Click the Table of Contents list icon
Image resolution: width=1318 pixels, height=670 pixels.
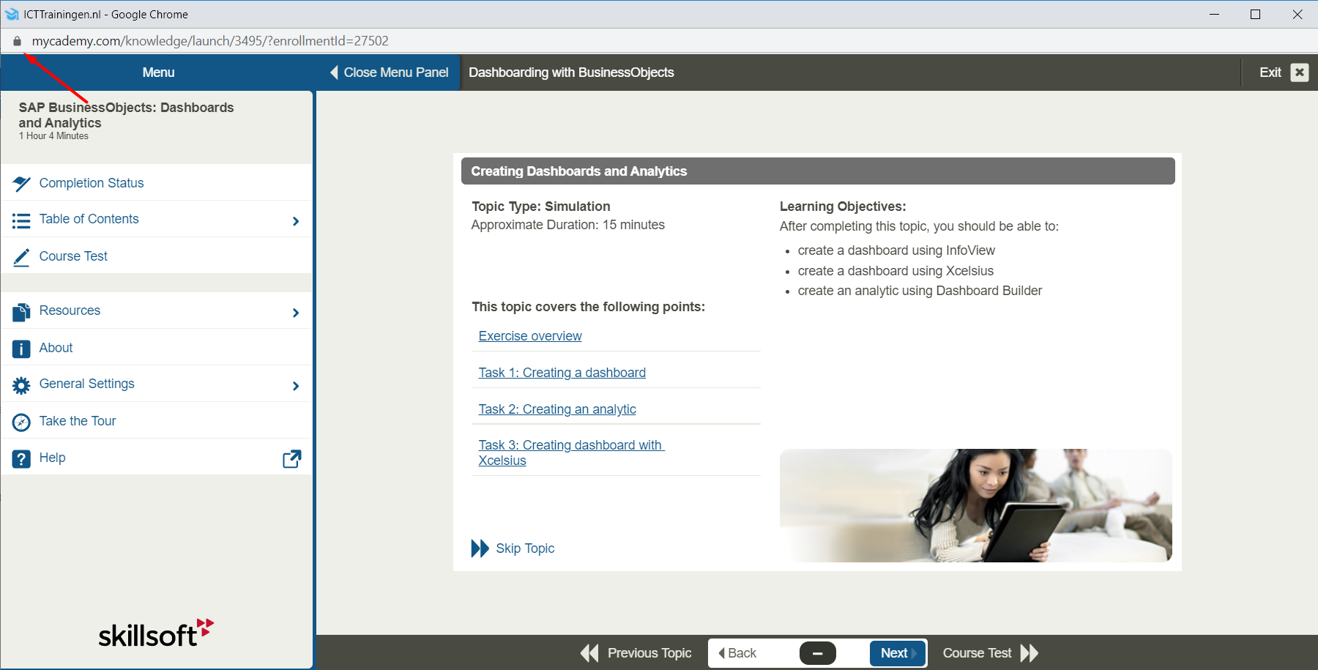click(21, 220)
